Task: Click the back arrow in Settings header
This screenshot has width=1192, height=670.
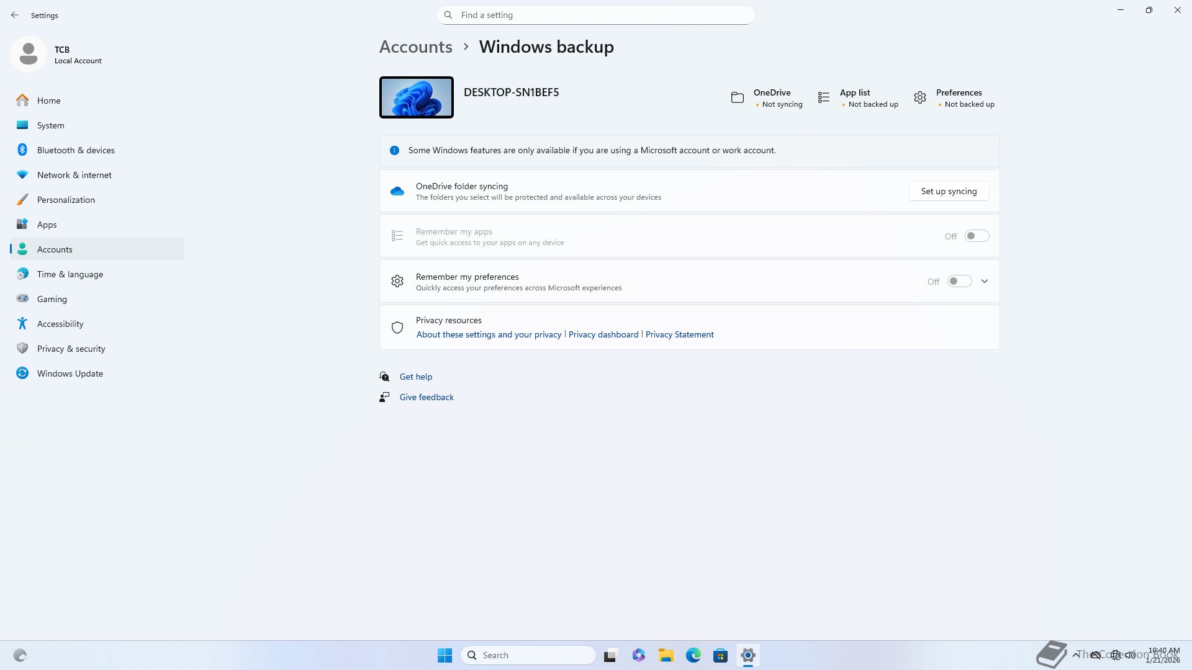Action: pos(15,15)
